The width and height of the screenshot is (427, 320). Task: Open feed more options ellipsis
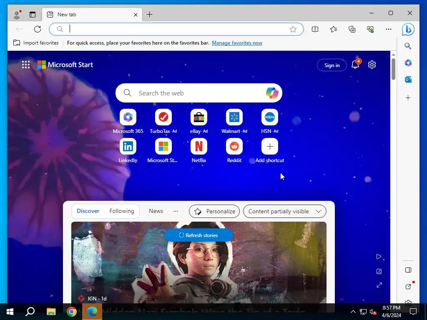(176, 211)
